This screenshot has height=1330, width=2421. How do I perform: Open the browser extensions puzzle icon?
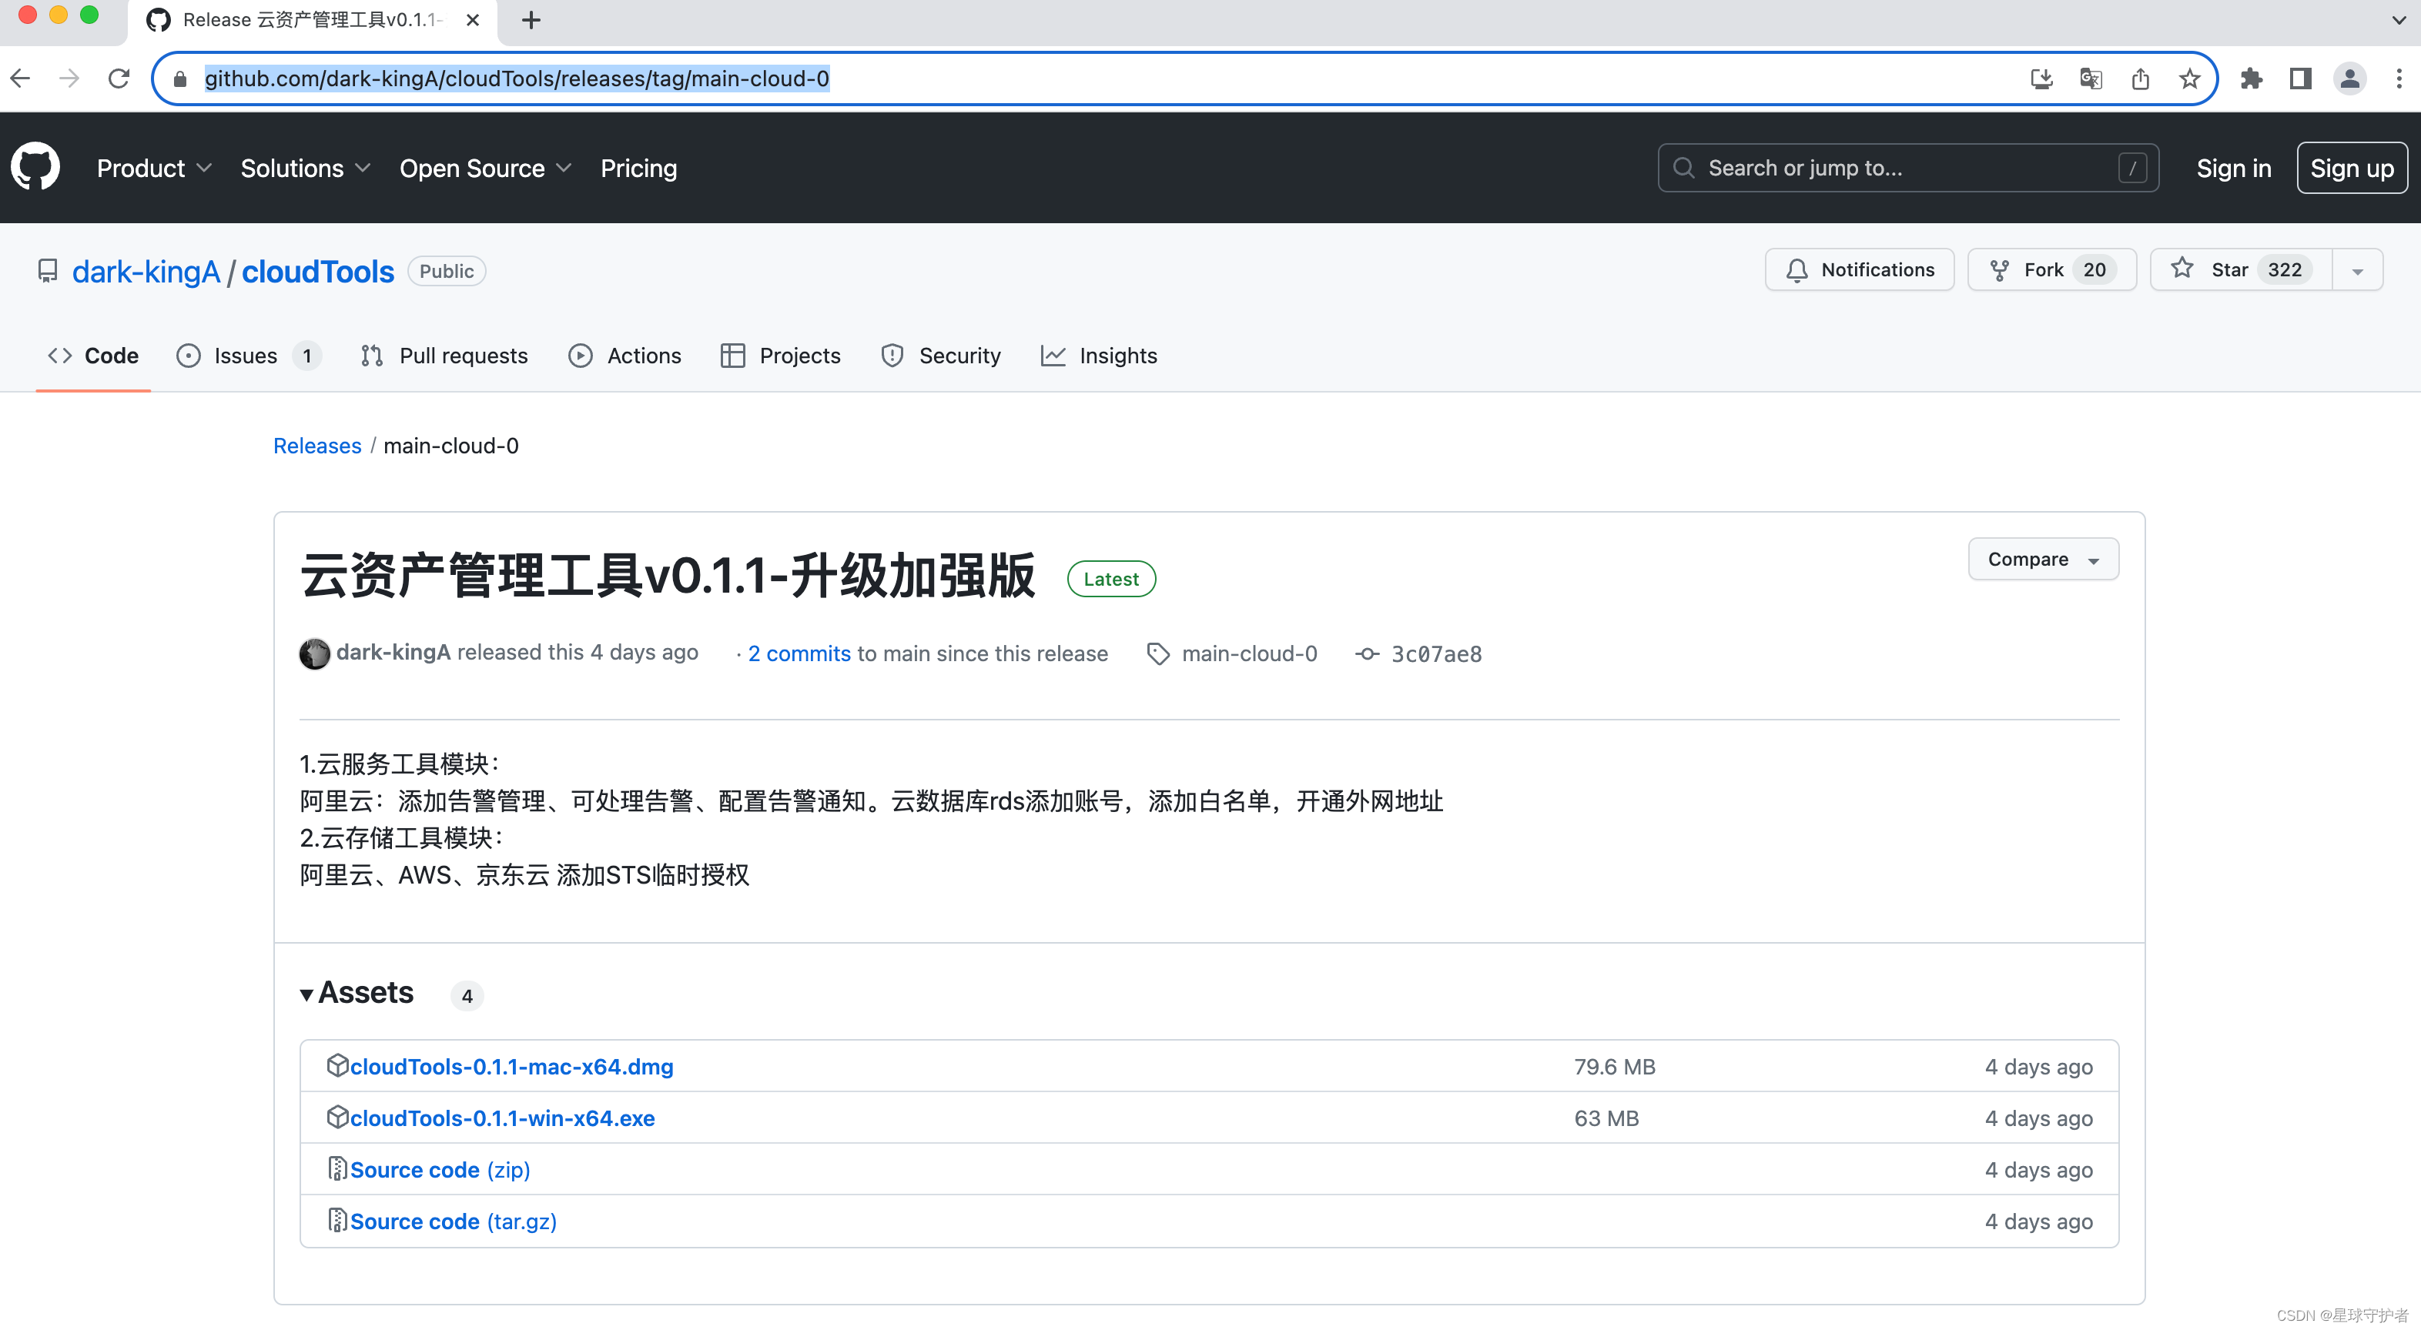[x=2251, y=79]
